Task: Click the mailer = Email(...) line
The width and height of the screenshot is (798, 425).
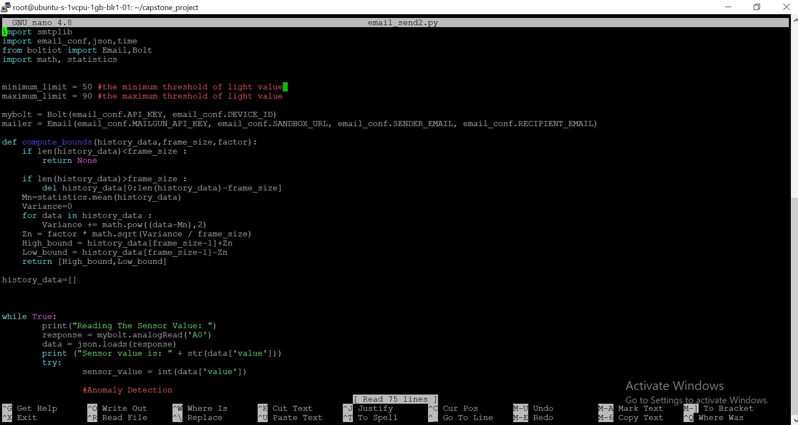Action: pyautogui.click(x=299, y=124)
